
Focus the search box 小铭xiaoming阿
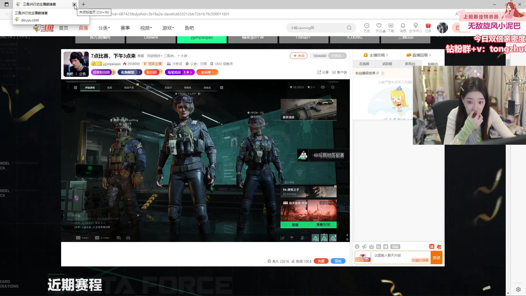tap(317, 28)
